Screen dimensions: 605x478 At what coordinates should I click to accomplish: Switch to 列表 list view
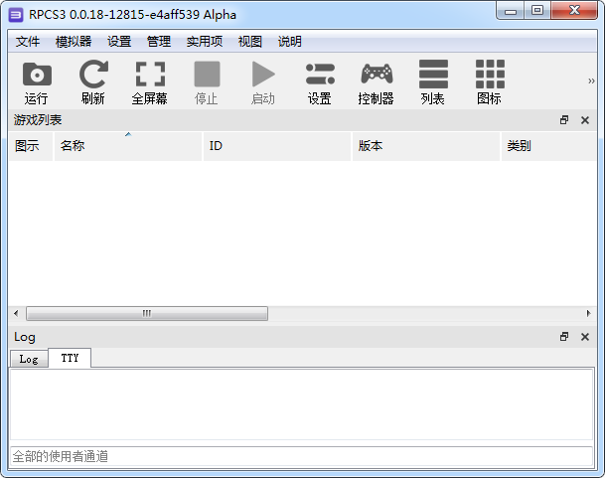[x=433, y=81]
